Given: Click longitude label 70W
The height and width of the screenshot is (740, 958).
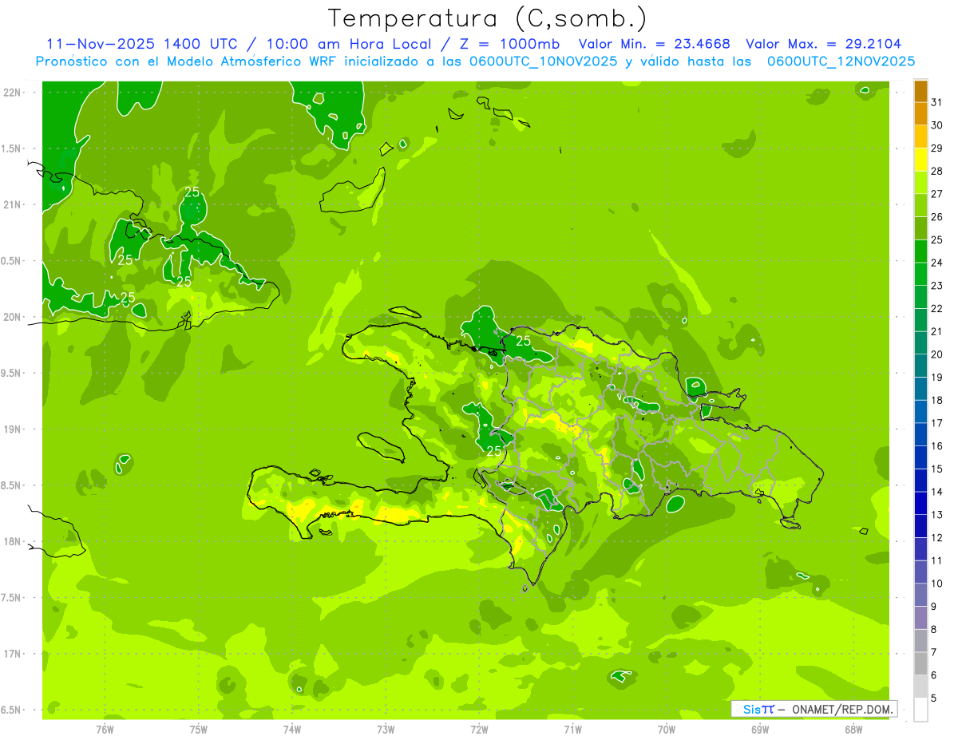Looking at the screenshot, I should (x=667, y=730).
